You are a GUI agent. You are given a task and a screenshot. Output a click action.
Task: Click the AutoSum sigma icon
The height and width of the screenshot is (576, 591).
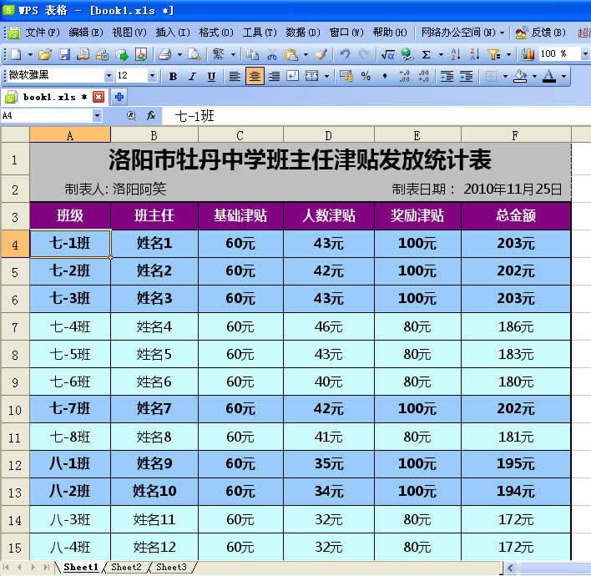click(427, 54)
